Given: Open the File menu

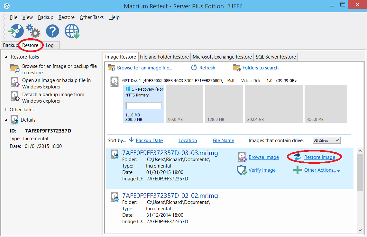Looking at the screenshot, I should click(x=14, y=17).
